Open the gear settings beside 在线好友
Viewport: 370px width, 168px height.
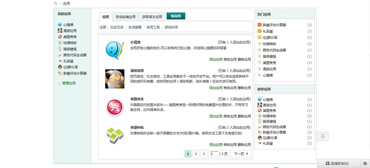point(365,163)
